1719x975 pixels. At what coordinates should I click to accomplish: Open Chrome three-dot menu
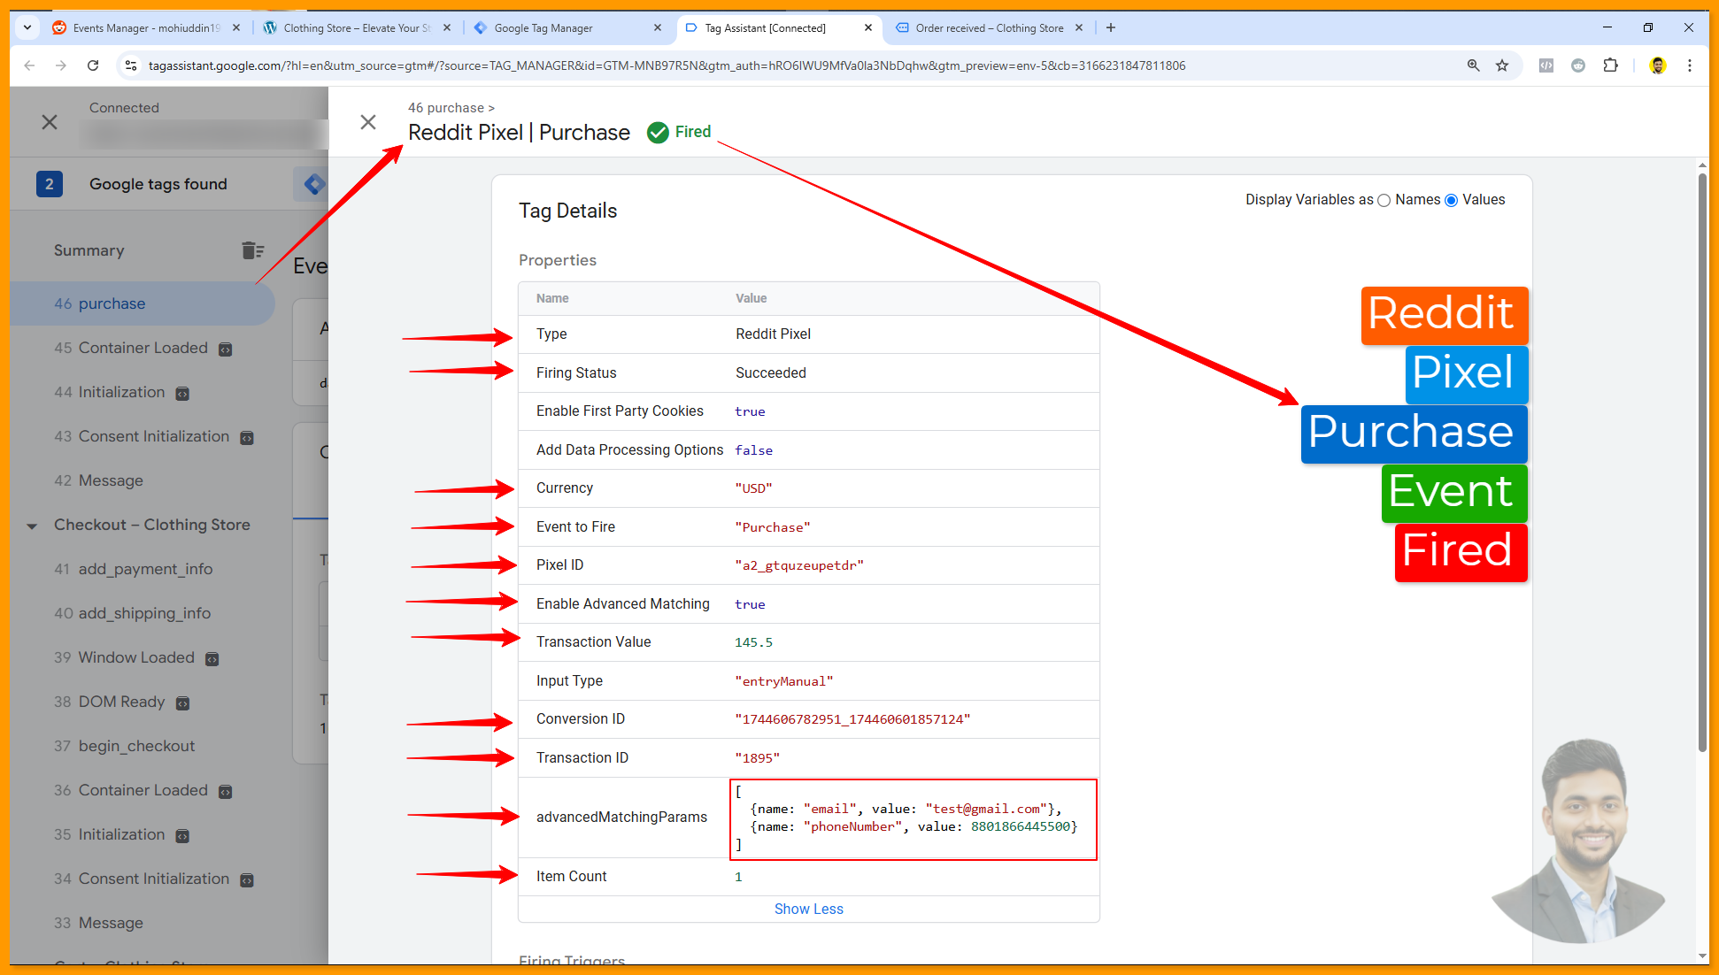1689,65
